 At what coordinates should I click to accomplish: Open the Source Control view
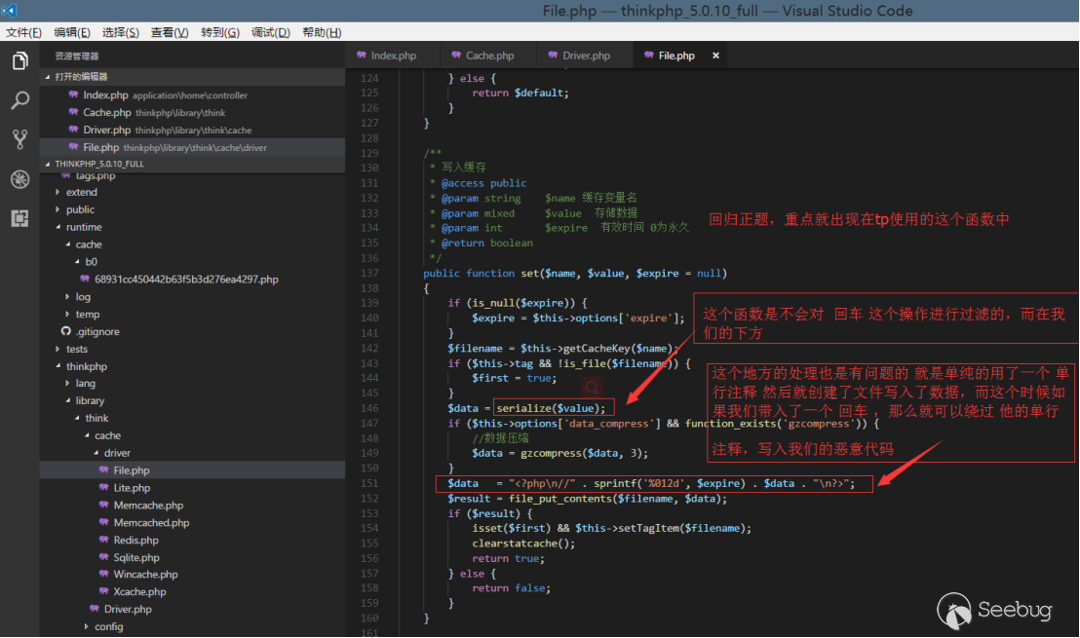click(19, 139)
